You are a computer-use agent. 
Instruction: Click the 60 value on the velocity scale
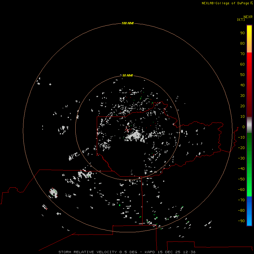click(x=242, y=64)
